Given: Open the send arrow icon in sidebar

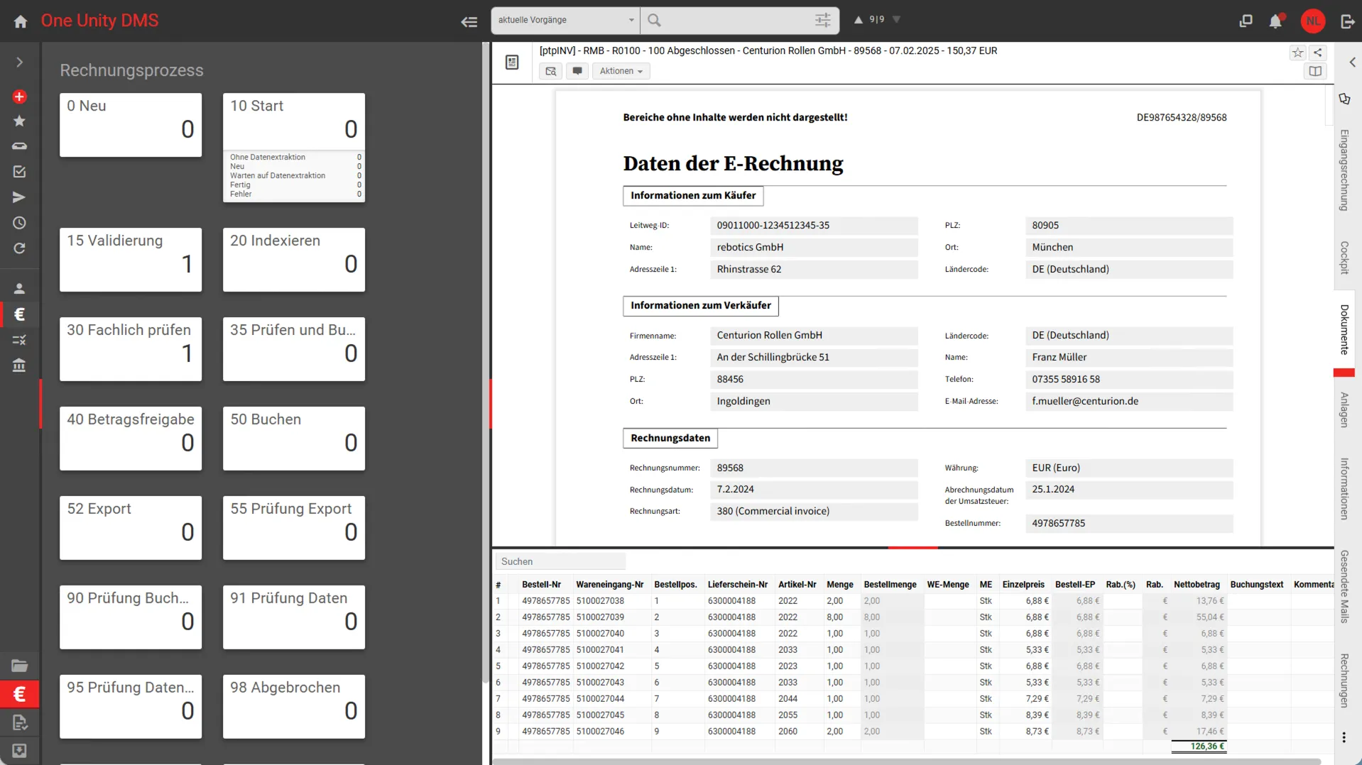Looking at the screenshot, I should click(20, 197).
